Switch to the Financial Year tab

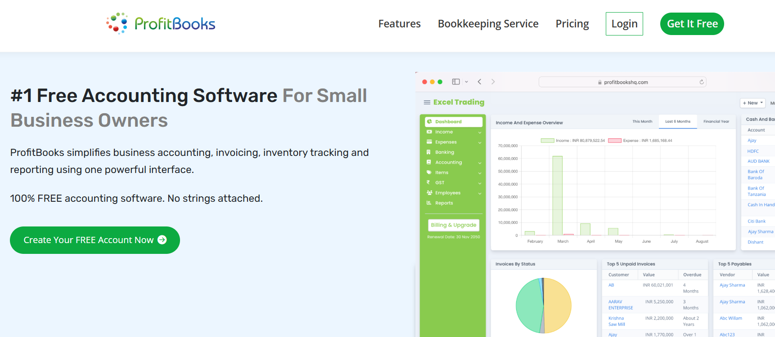pos(716,122)
